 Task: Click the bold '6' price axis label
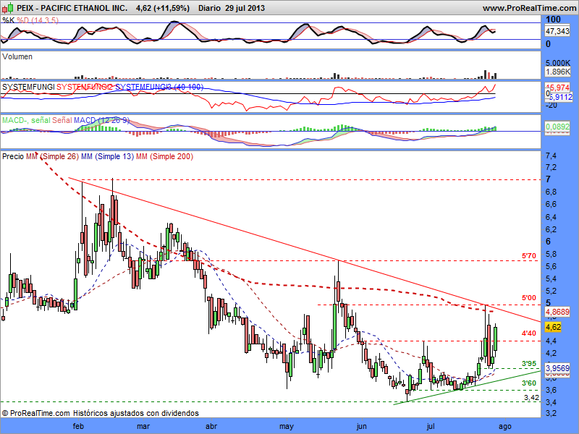[549, 242]
